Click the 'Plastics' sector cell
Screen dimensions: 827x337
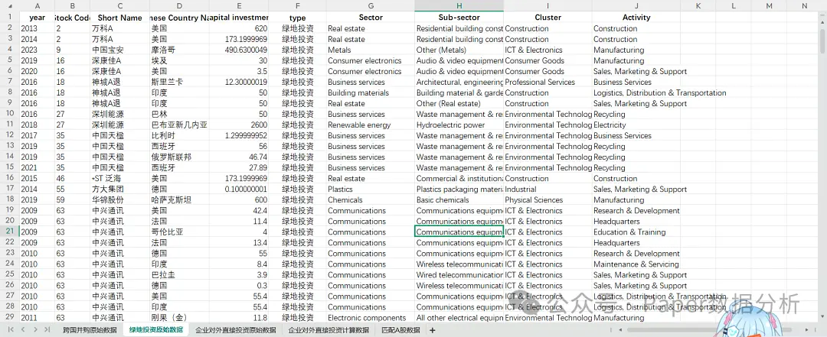click(x=371, y=189)
